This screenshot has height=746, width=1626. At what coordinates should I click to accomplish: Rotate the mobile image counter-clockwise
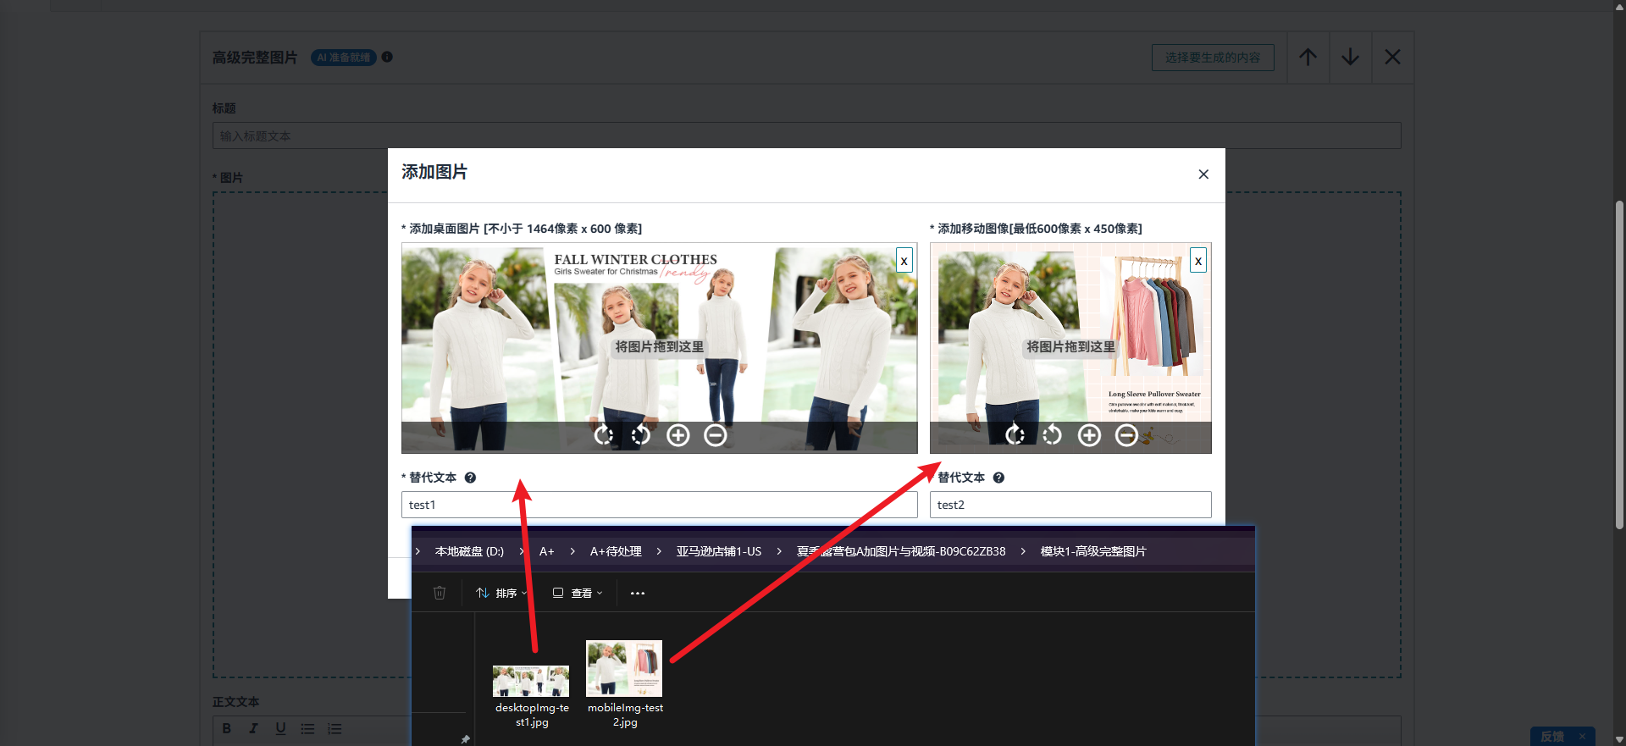click(x=1053, y=435)
